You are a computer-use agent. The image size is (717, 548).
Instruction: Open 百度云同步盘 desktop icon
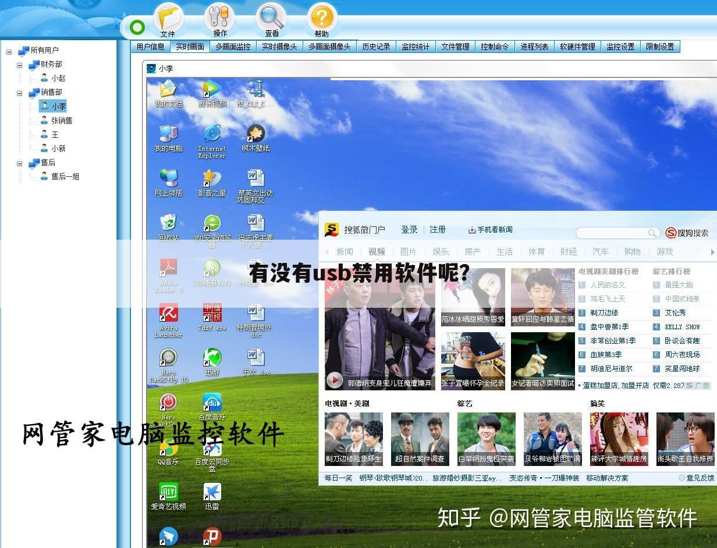tap(212, 455)
